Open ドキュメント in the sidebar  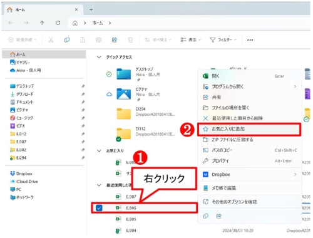(x=22, y=102)
